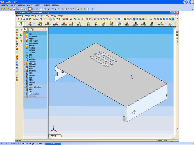Select counter sink emboss1 feature
Viewport: 194px width, 145px height.
[x=35, y=87]
